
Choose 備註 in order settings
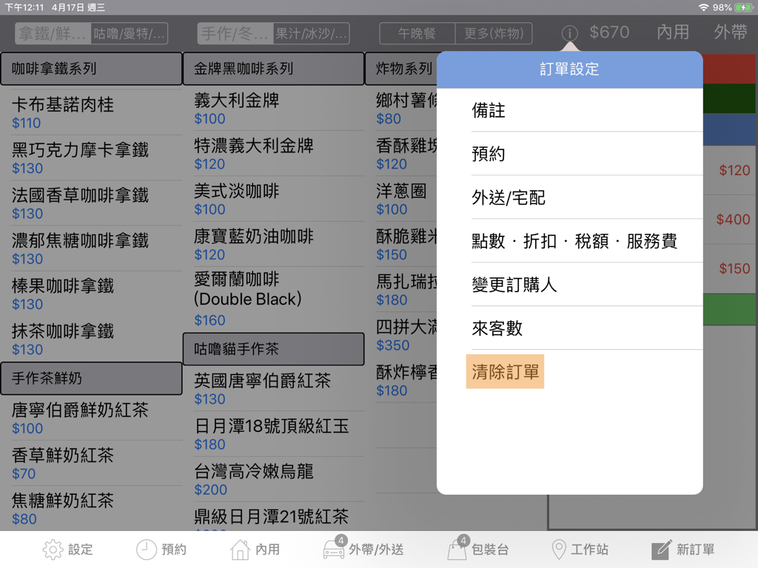(489, 110)
